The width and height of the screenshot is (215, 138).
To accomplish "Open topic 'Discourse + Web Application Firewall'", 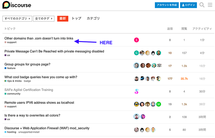I will pos(47,128).
